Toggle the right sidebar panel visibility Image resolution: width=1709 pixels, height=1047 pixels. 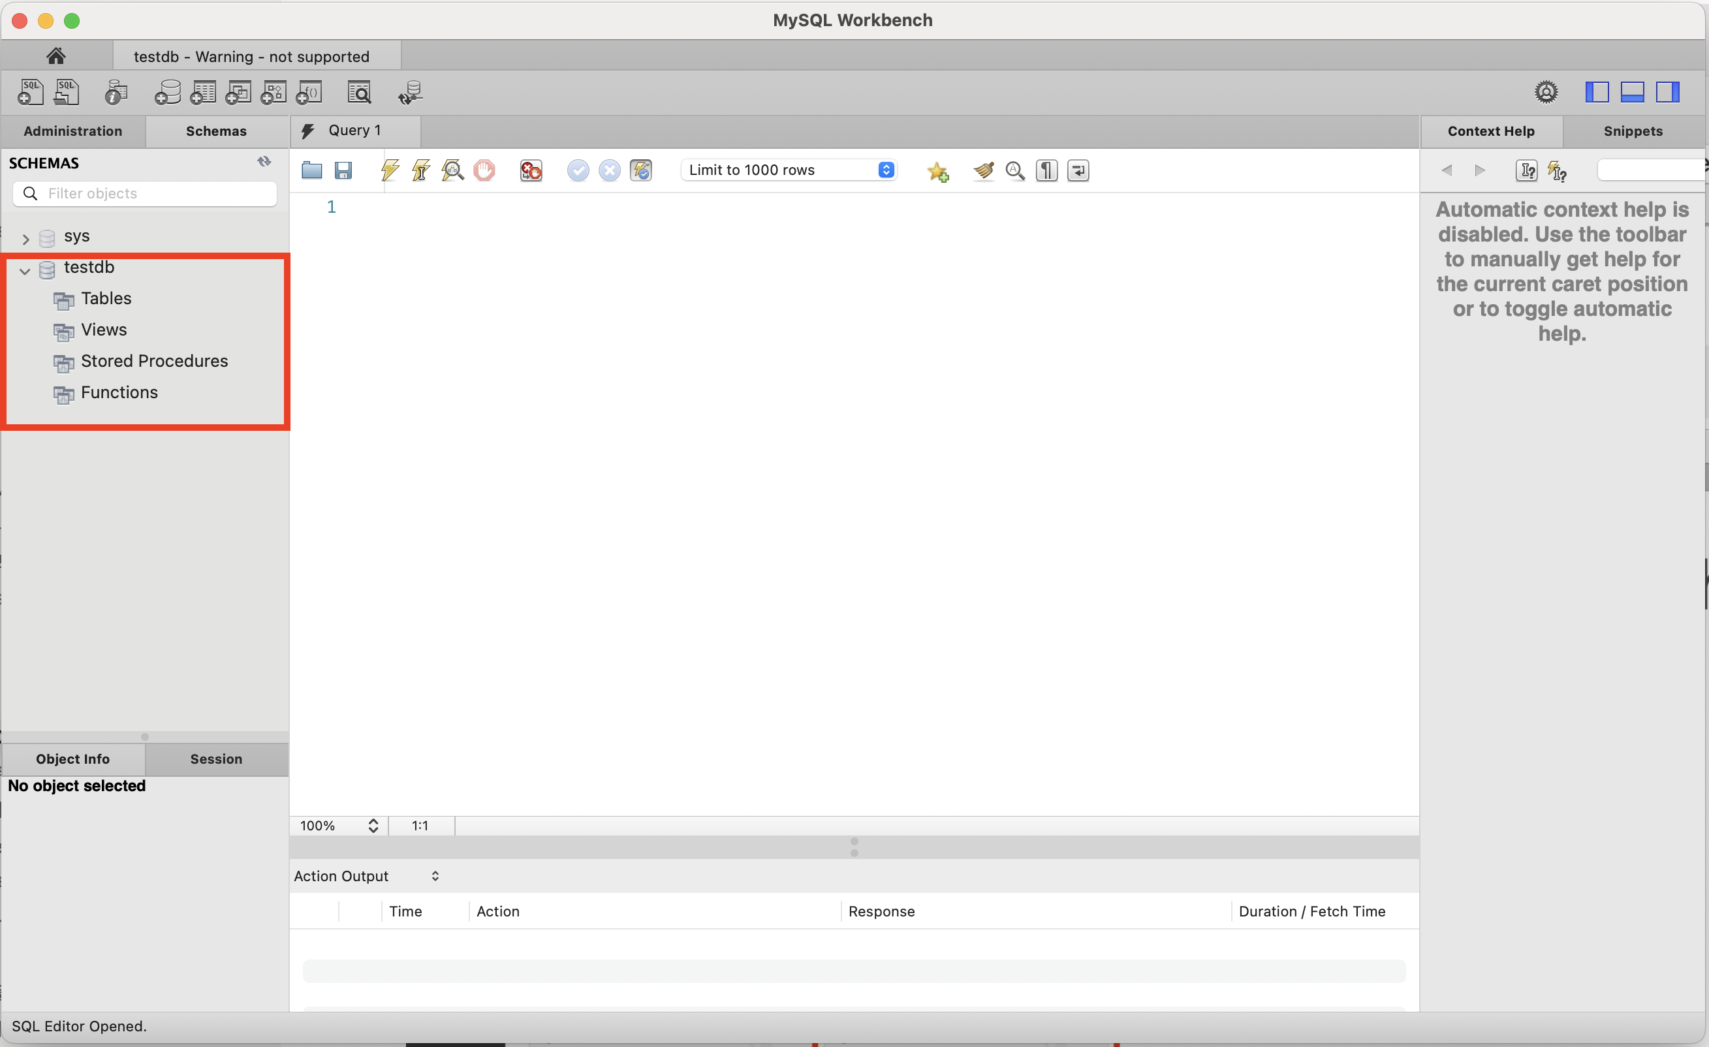1667,92
